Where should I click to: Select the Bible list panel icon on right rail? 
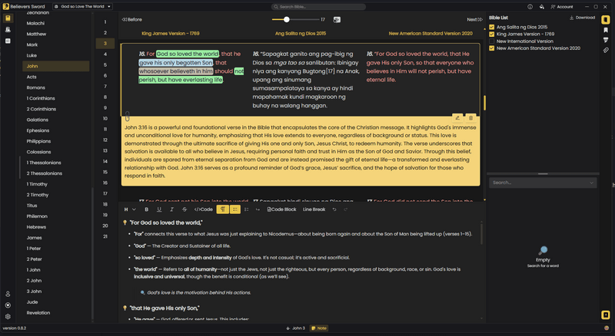point(606,20)
